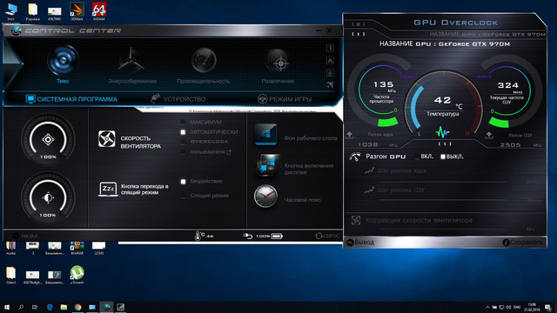Click the ( 2 ) GPU selector
The height and width of the screenshot is (313, 557).
(x=359, y=24)
